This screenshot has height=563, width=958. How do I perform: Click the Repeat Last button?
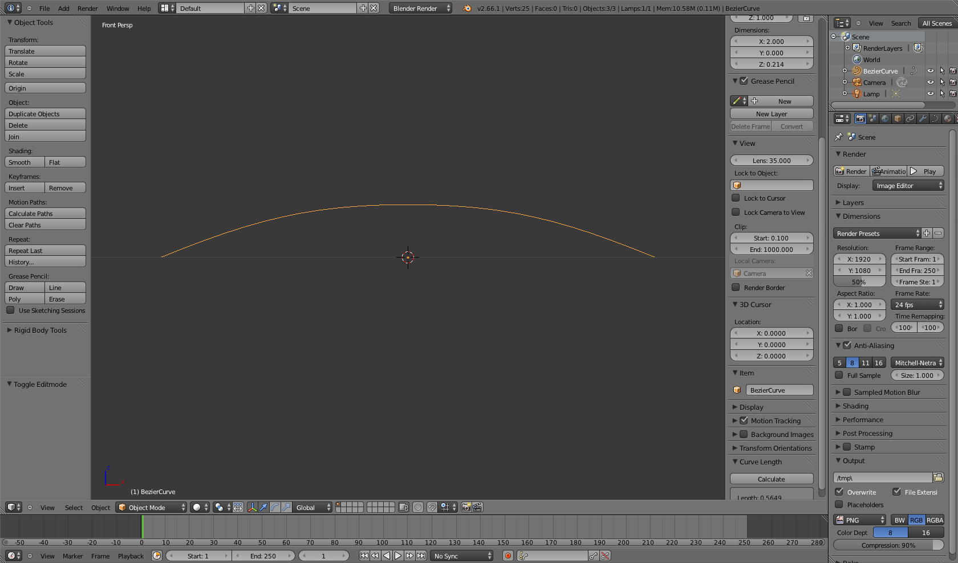point(46,250)
